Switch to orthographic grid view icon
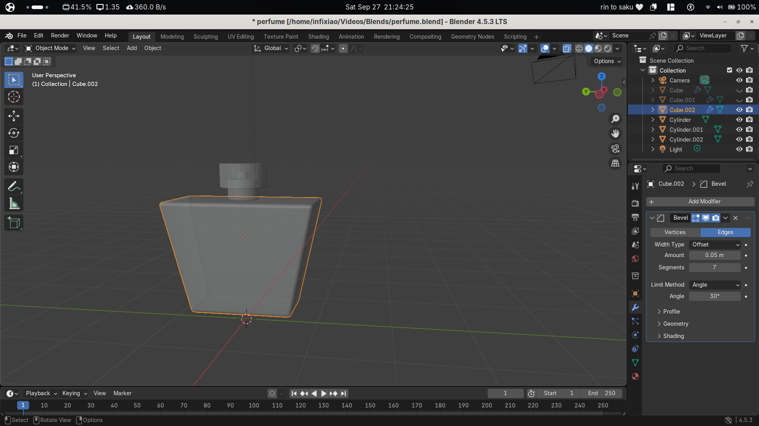This screenshot has height=426, width=759. click(615, 163)
